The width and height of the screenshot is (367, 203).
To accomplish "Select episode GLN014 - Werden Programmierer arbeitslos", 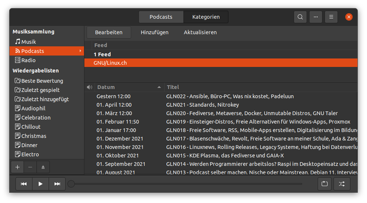I will 262,164.
